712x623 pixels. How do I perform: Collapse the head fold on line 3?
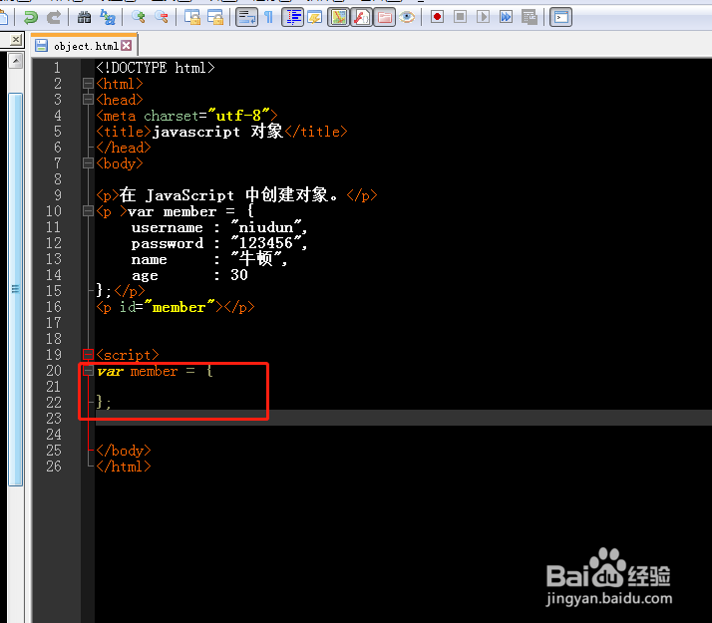88,99
